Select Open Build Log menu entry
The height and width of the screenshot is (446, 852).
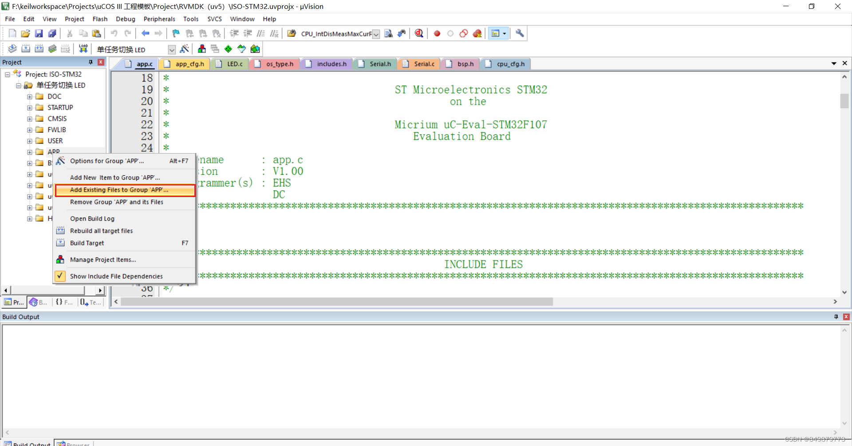point(125,219)
